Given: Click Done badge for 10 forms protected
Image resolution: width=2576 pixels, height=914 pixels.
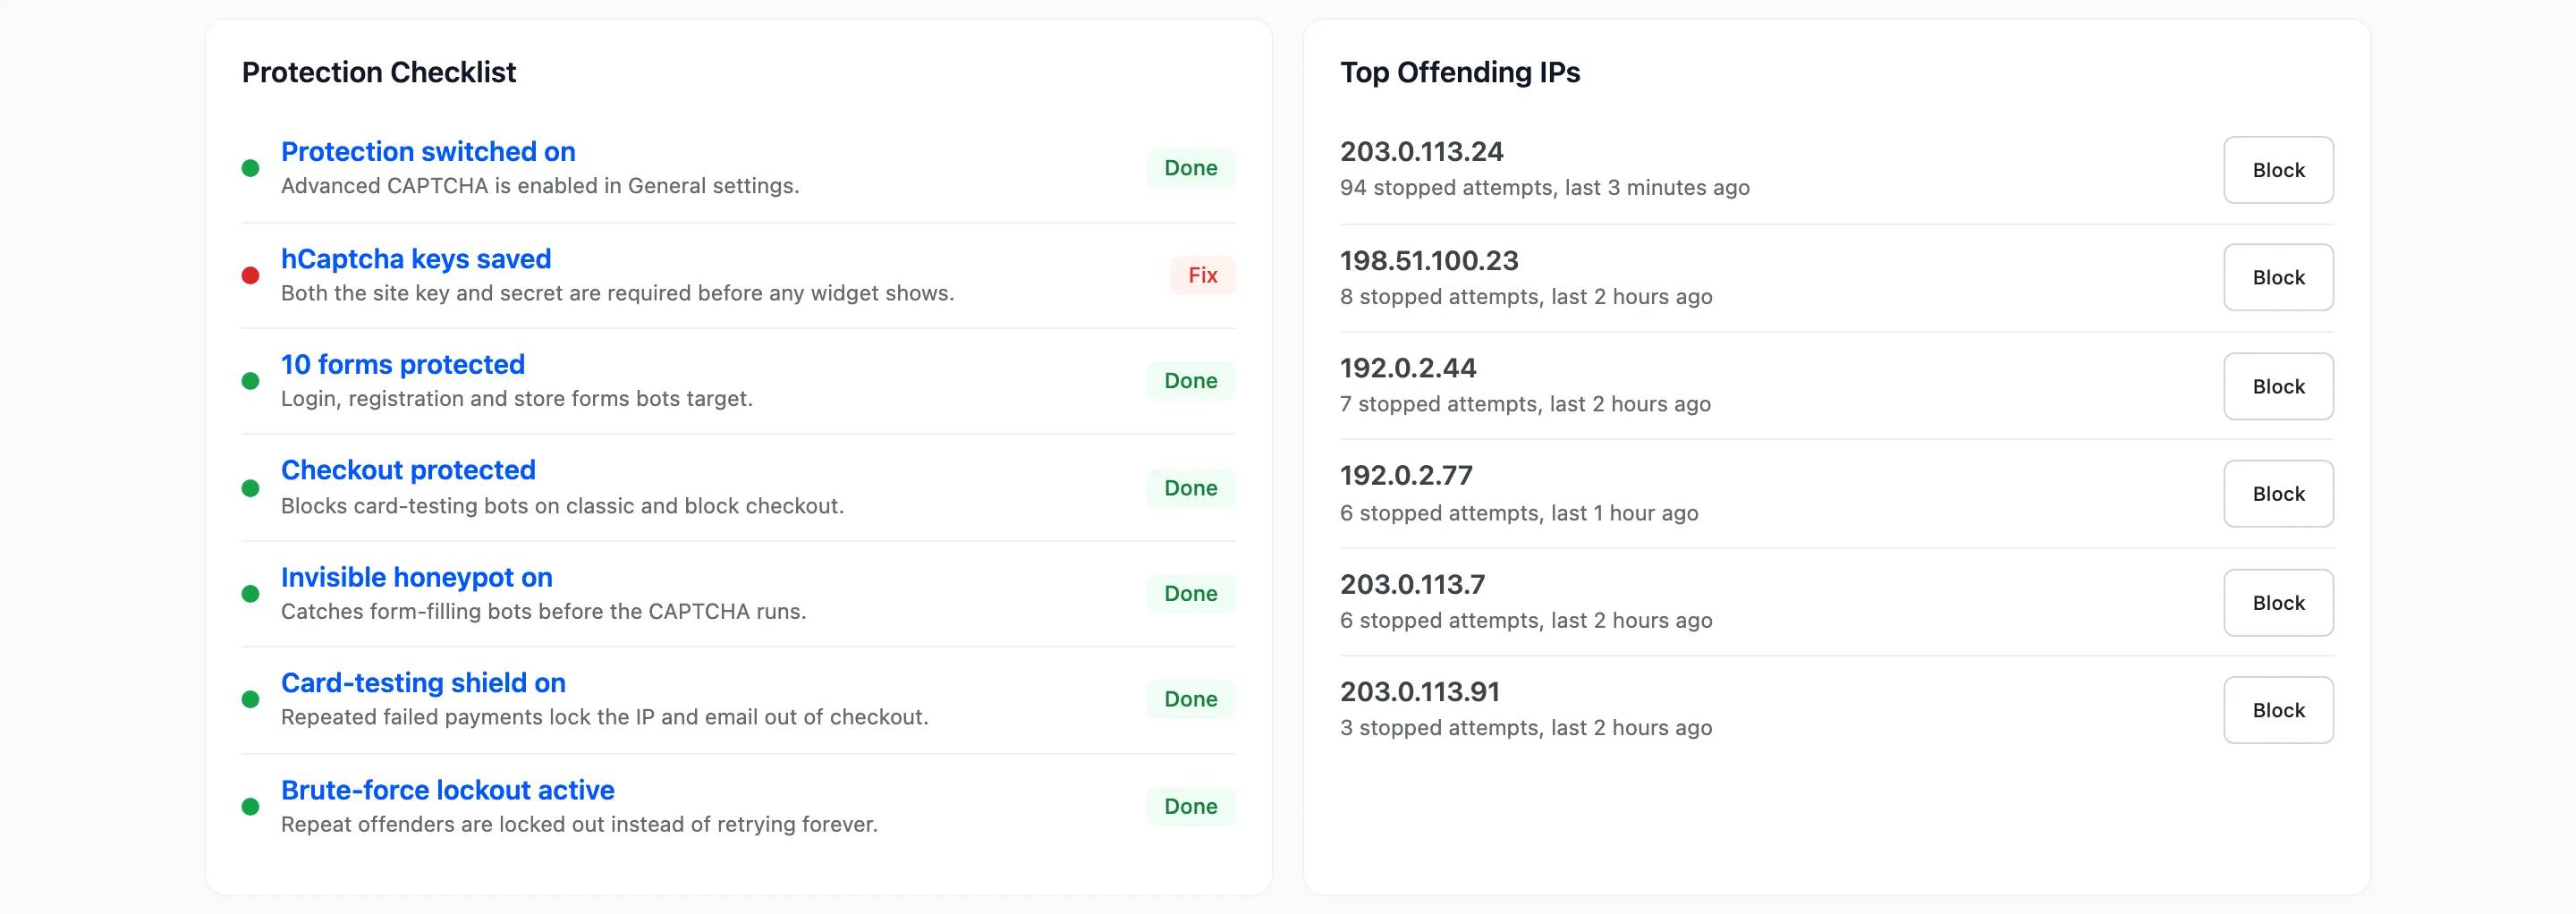Looking at the screenshot, I should 1191,381.
